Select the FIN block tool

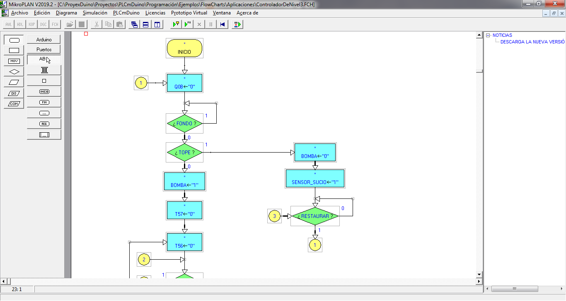(44, 102)
